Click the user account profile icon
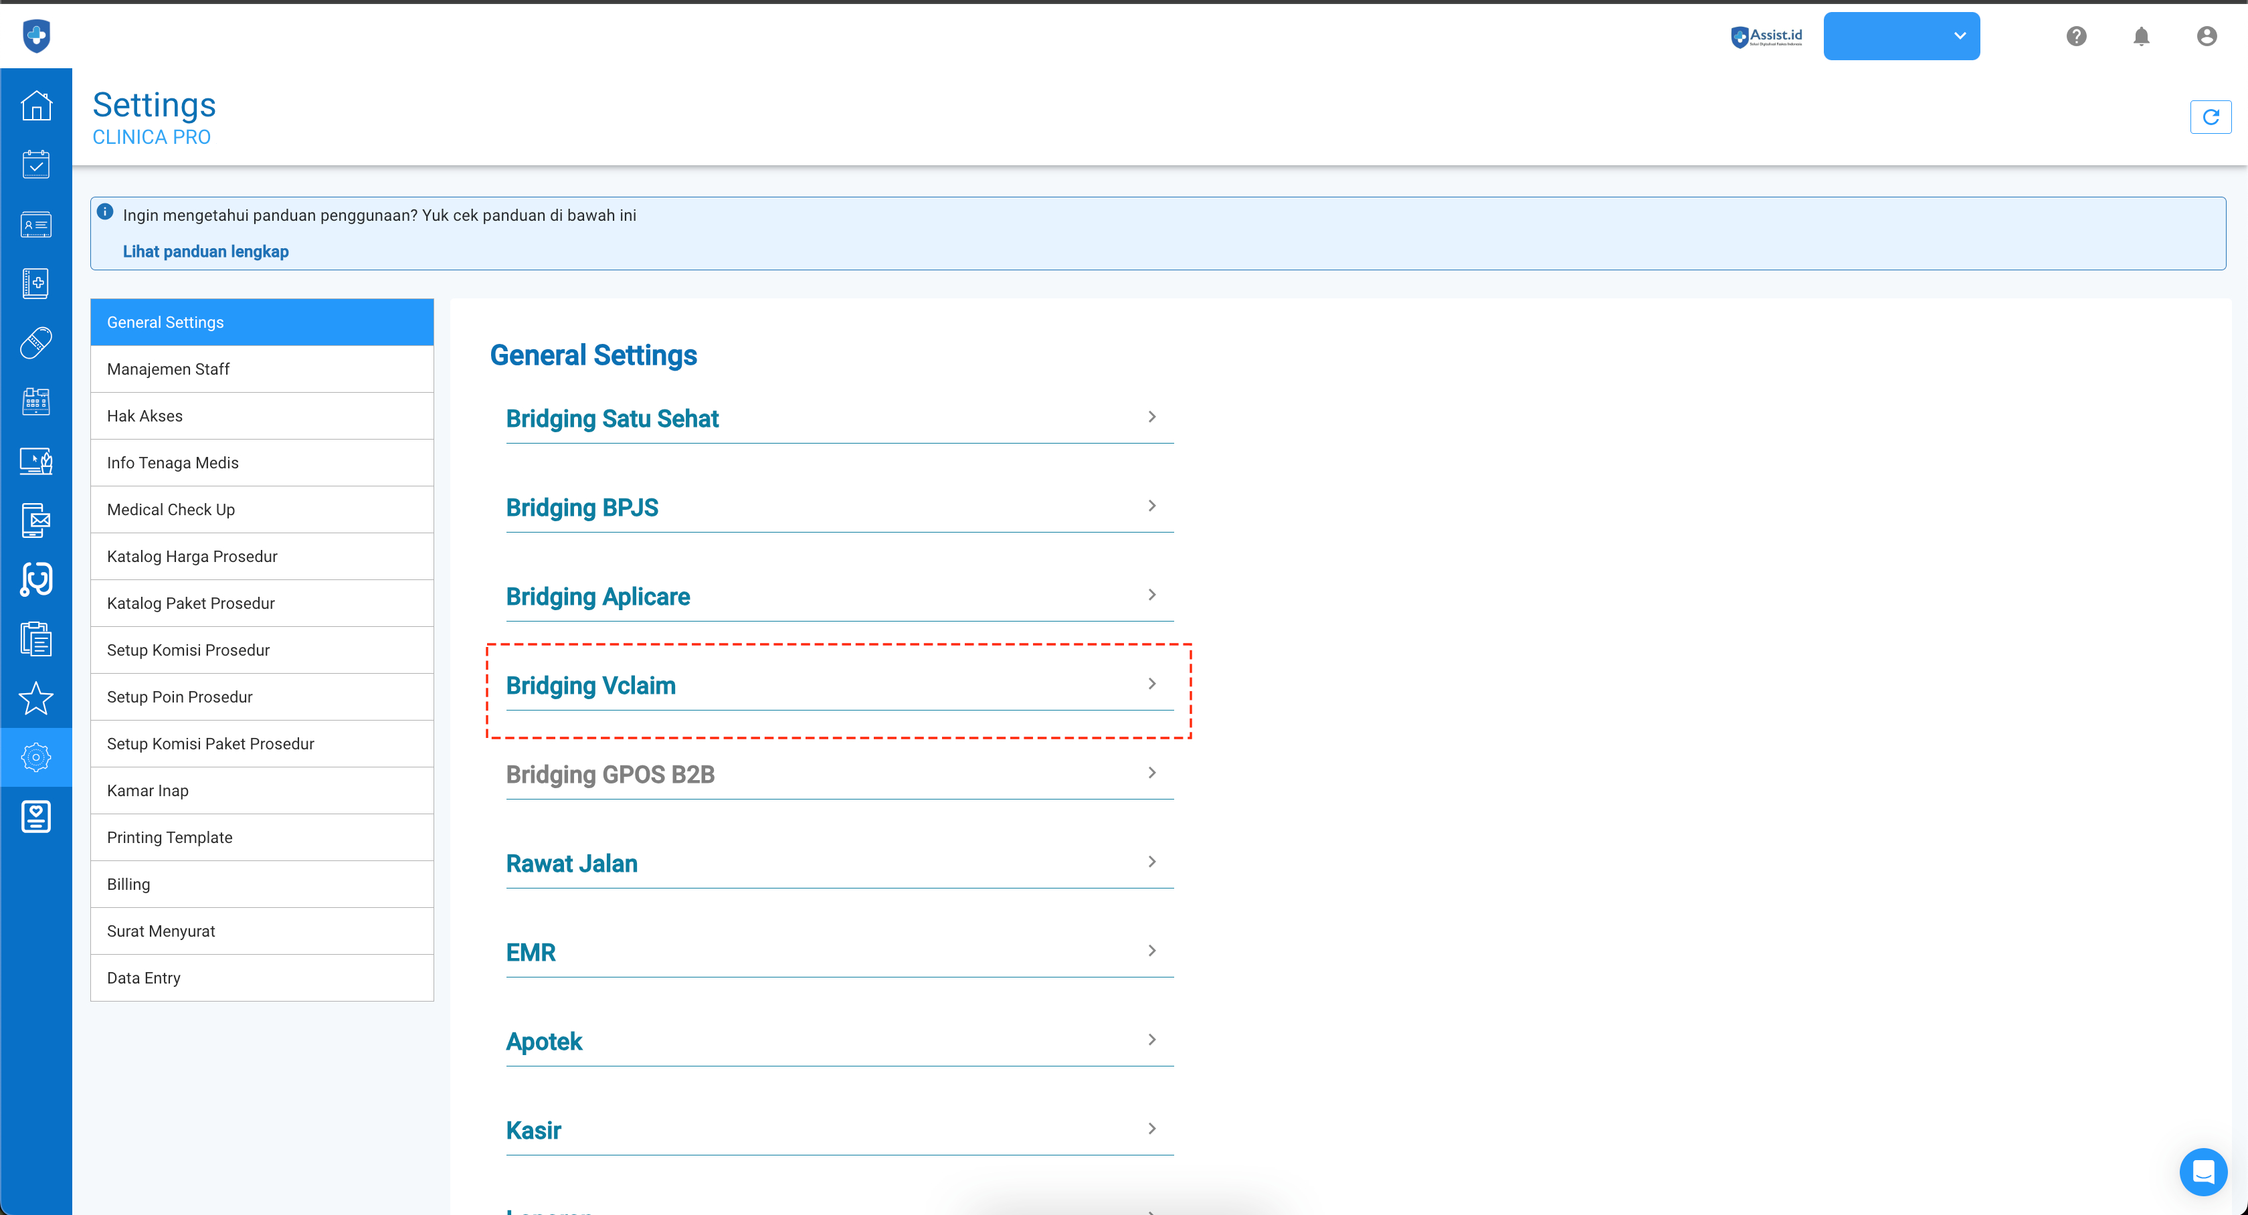Image resolution: width=2248 pixels, height=1215 pixels. point(2206,35)
